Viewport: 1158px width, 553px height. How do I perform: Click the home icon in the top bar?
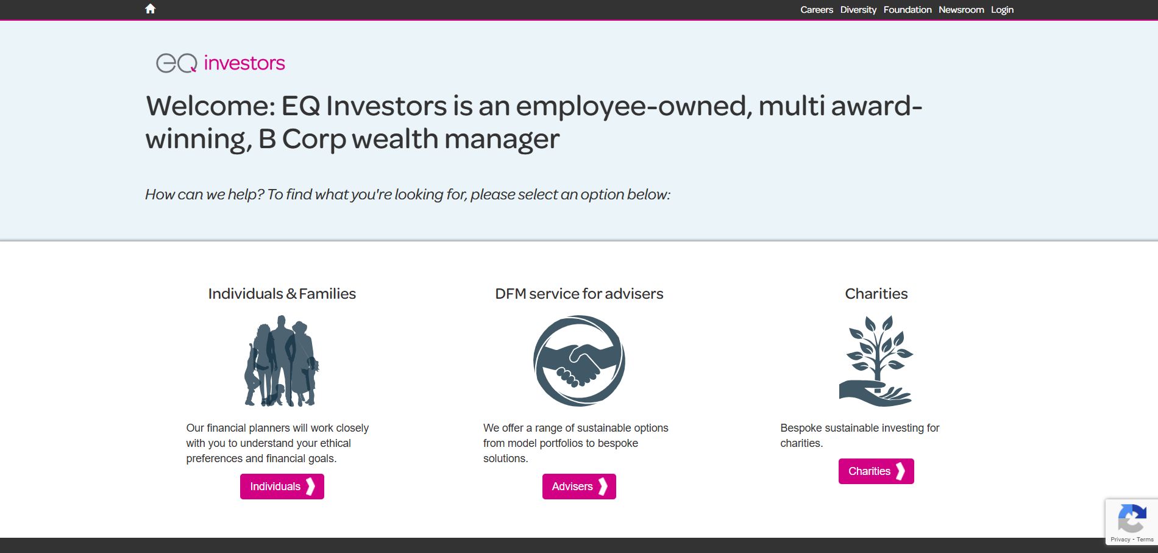point(150,9)
